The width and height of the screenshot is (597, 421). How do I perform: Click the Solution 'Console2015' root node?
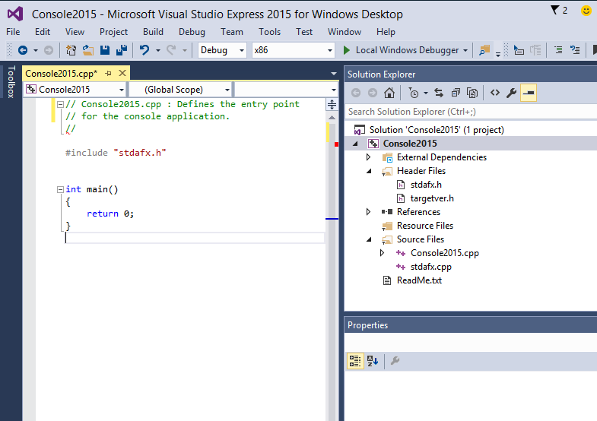pos(437,130)
